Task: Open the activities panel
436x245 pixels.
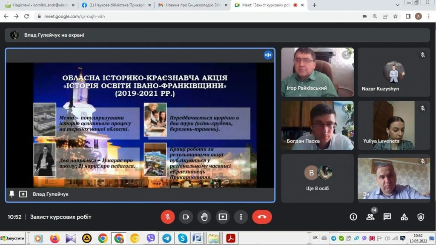Action: (x=404, y=217)
